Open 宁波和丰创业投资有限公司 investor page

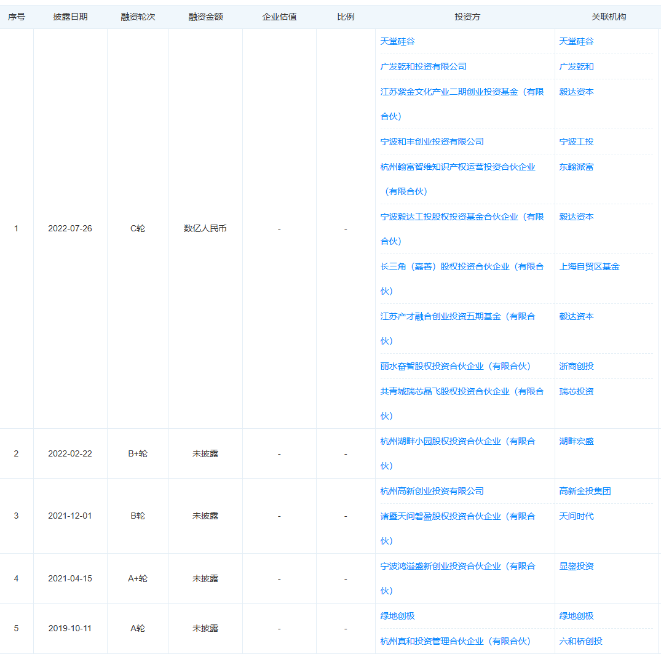tap(432, 142)
